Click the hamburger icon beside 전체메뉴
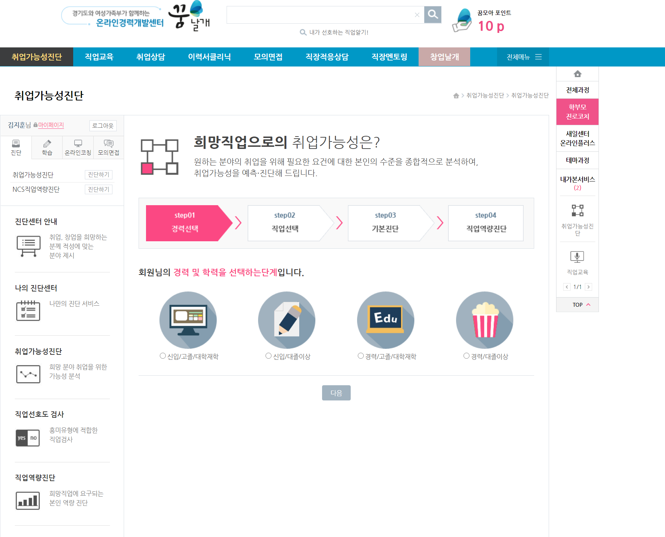This screenshot has width=665, height=537. pos(538,57)
